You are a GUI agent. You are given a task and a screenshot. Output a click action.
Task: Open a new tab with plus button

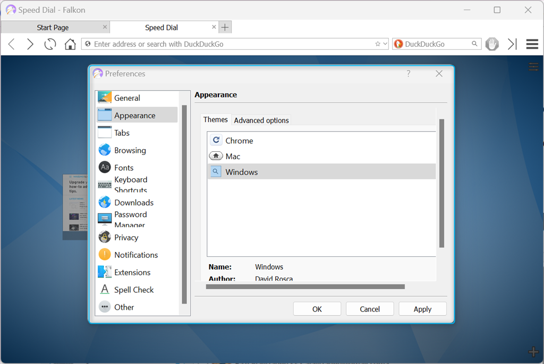click(225, 27)
